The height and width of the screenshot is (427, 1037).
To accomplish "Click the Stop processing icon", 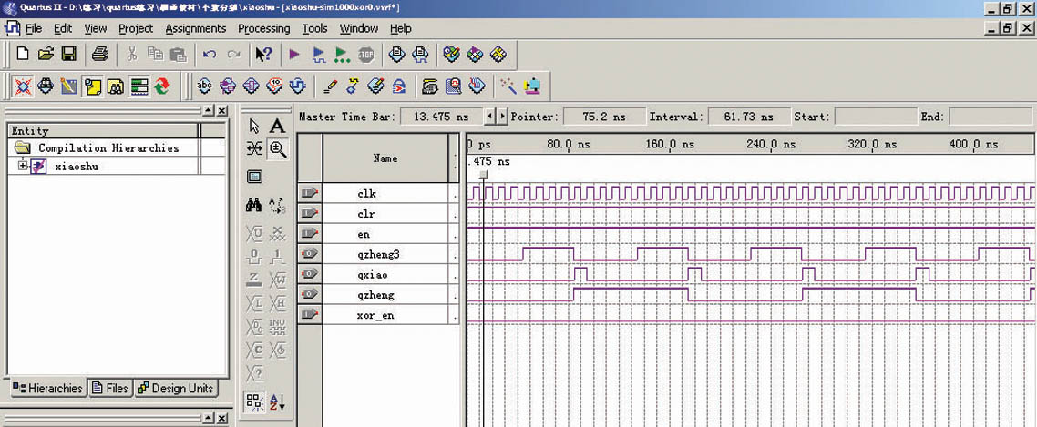I will point(365,55).
